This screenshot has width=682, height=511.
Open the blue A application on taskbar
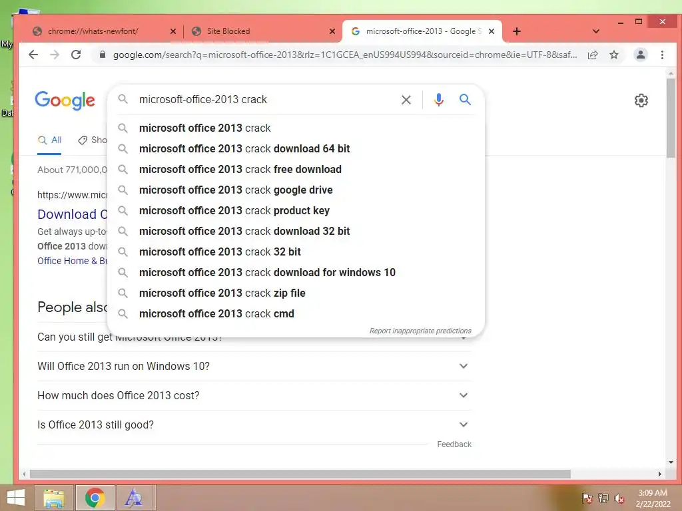133,498
